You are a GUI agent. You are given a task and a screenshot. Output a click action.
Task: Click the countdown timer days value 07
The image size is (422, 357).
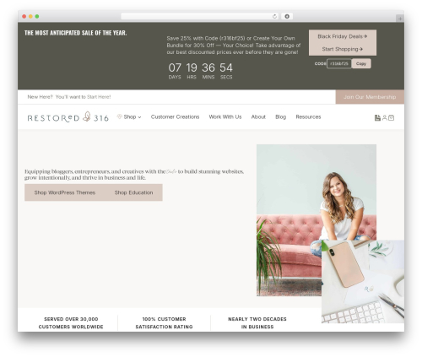coord(175,68)
